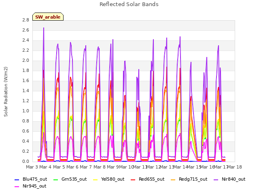This screenshot has height=194, width=259.
Task: Toggle the Redg715_out legend label
Action: tap(193, 179)
